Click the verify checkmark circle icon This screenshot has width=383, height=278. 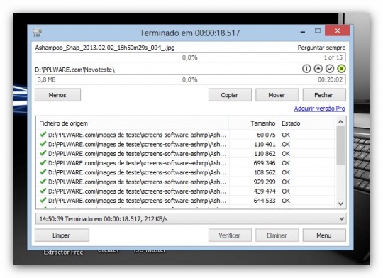(x=330, y=69)
